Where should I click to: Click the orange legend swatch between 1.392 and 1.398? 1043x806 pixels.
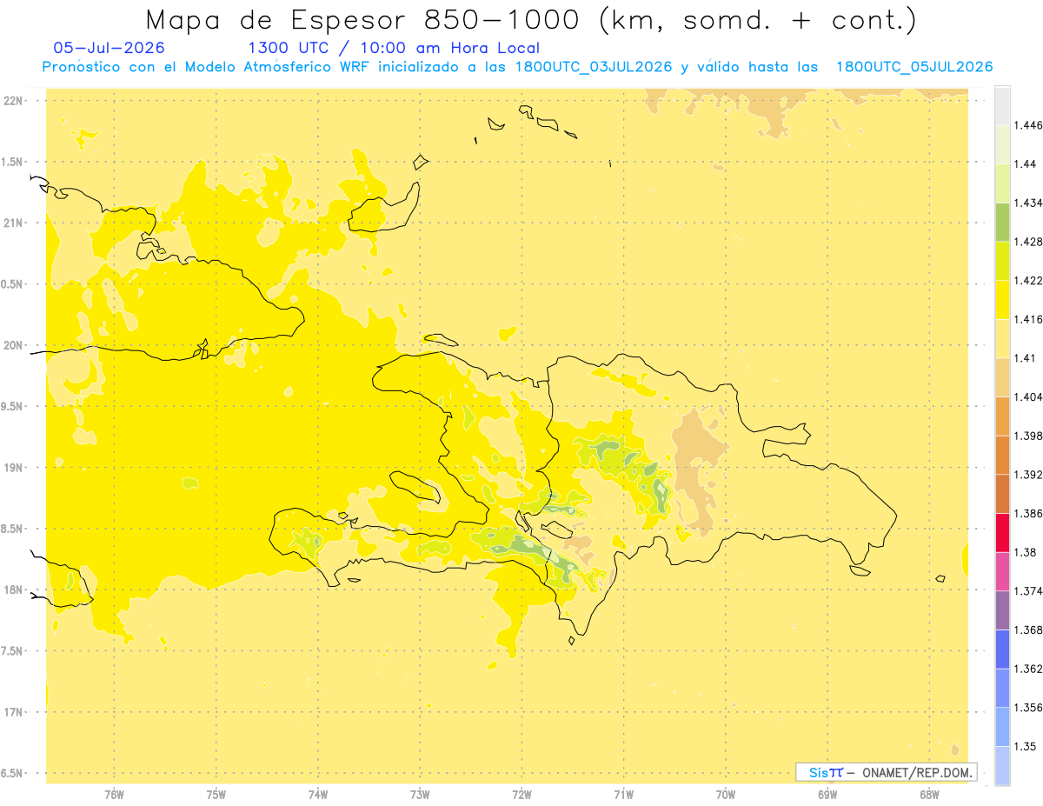(x=1002, y=455)
